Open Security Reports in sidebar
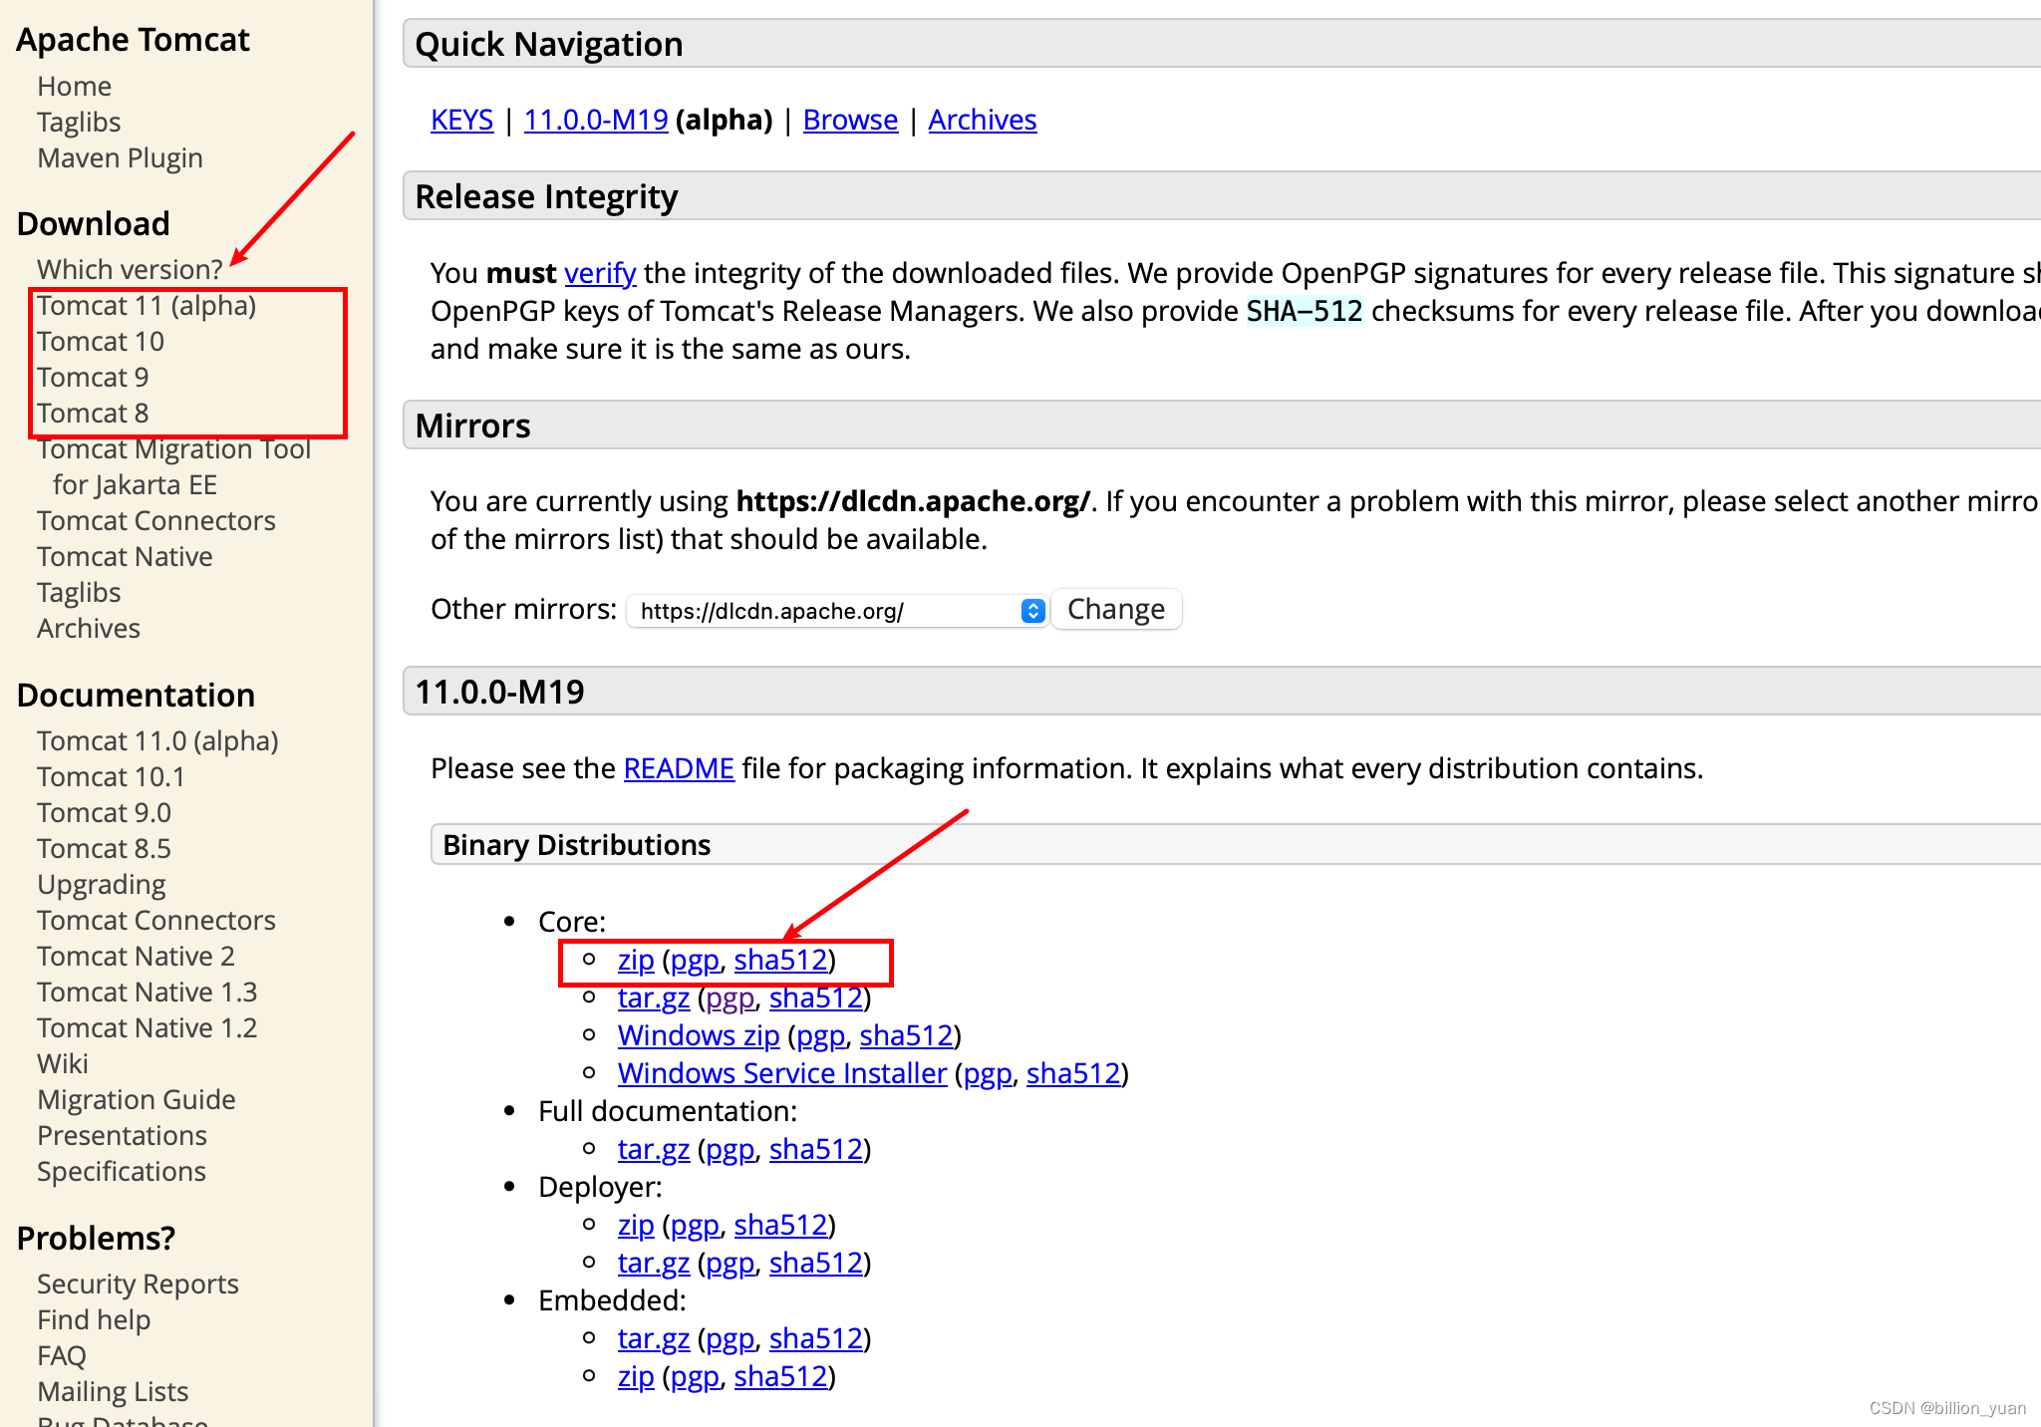 (138, 1284)
